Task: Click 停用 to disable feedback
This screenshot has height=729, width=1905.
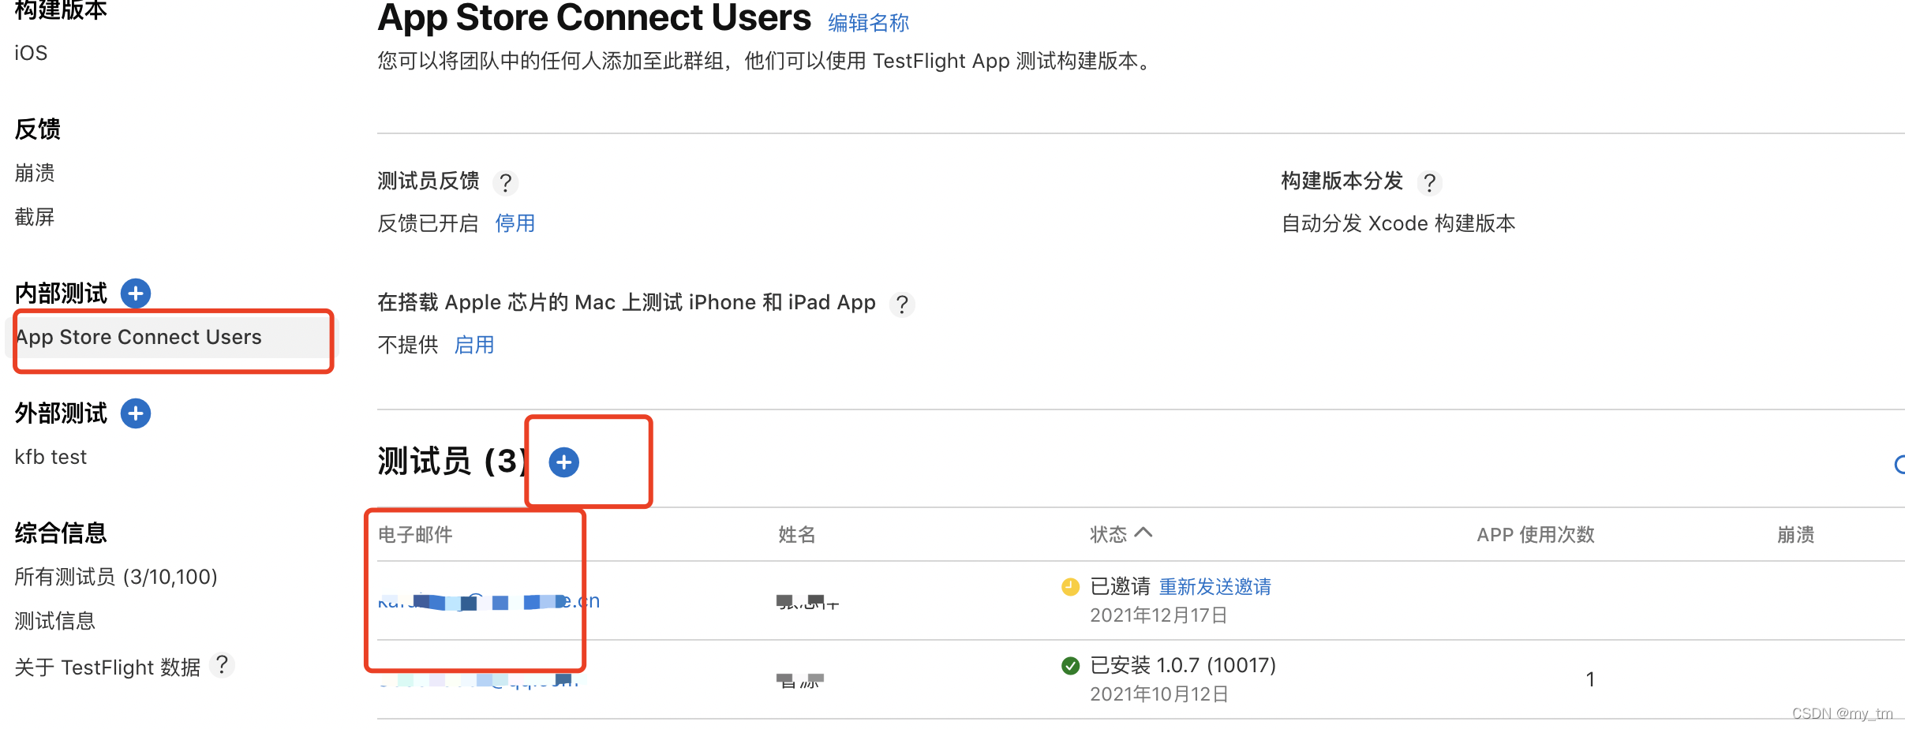Action: click(515, 223)
